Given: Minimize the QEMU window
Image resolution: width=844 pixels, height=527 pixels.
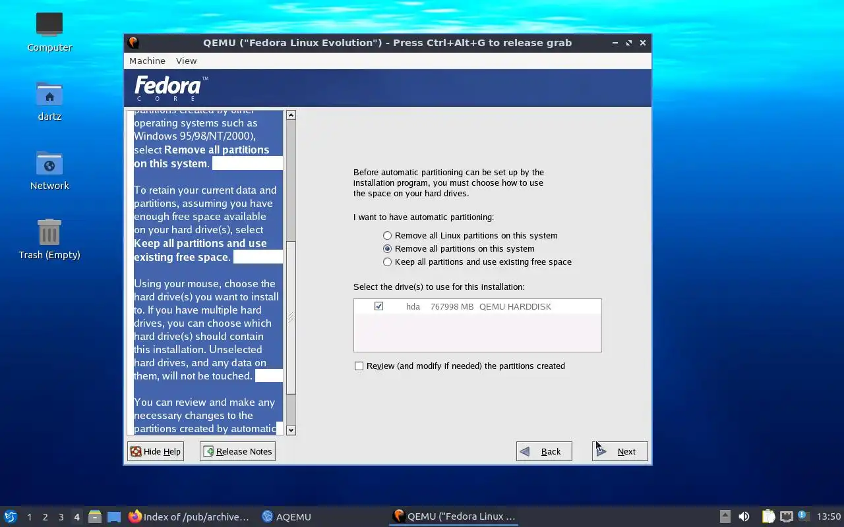Looking at the screenshot, I should tap(615, 43).
